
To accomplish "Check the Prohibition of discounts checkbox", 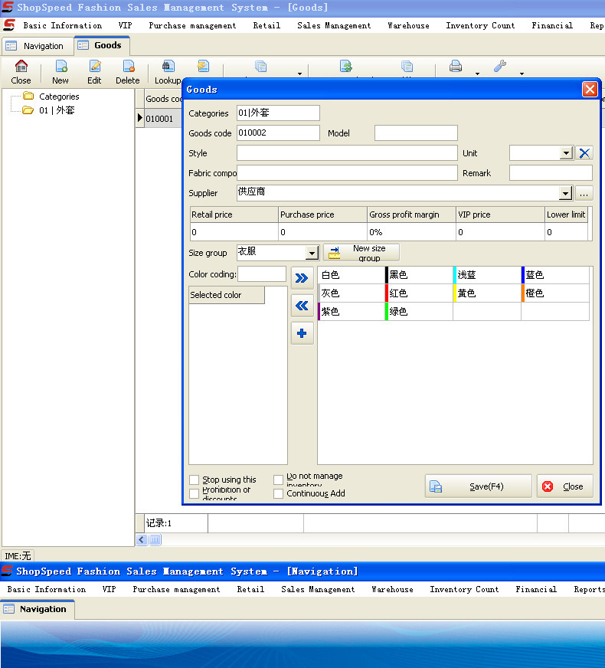I will [x=195, y=493].
